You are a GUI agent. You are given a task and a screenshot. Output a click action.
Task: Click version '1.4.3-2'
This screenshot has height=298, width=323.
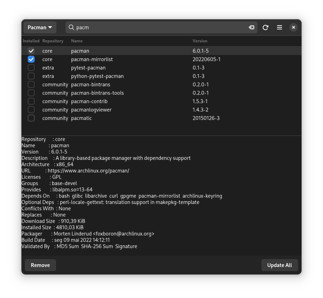click(x=200, y=110)
